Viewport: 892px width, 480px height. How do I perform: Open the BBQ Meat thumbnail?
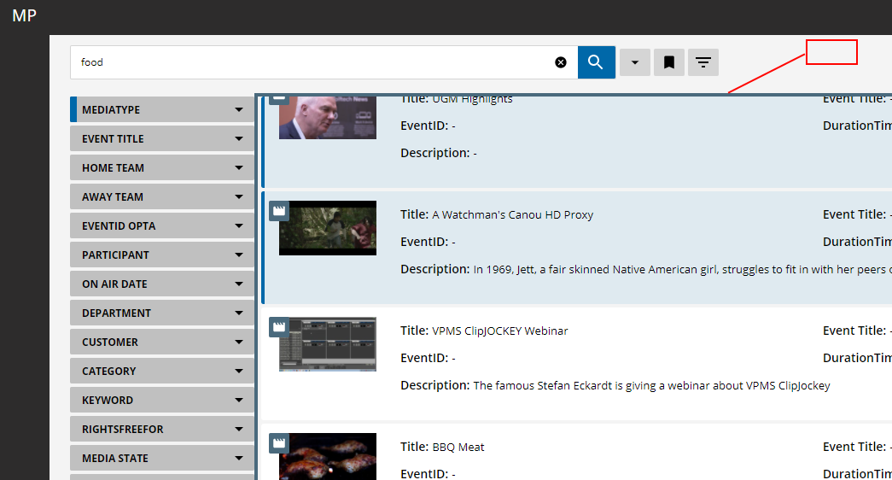coord(328,457)
